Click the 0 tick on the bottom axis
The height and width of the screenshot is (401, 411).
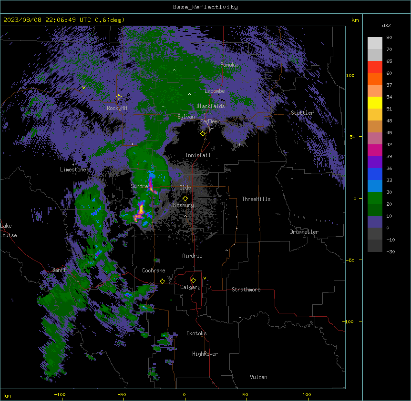pos(184,394)
